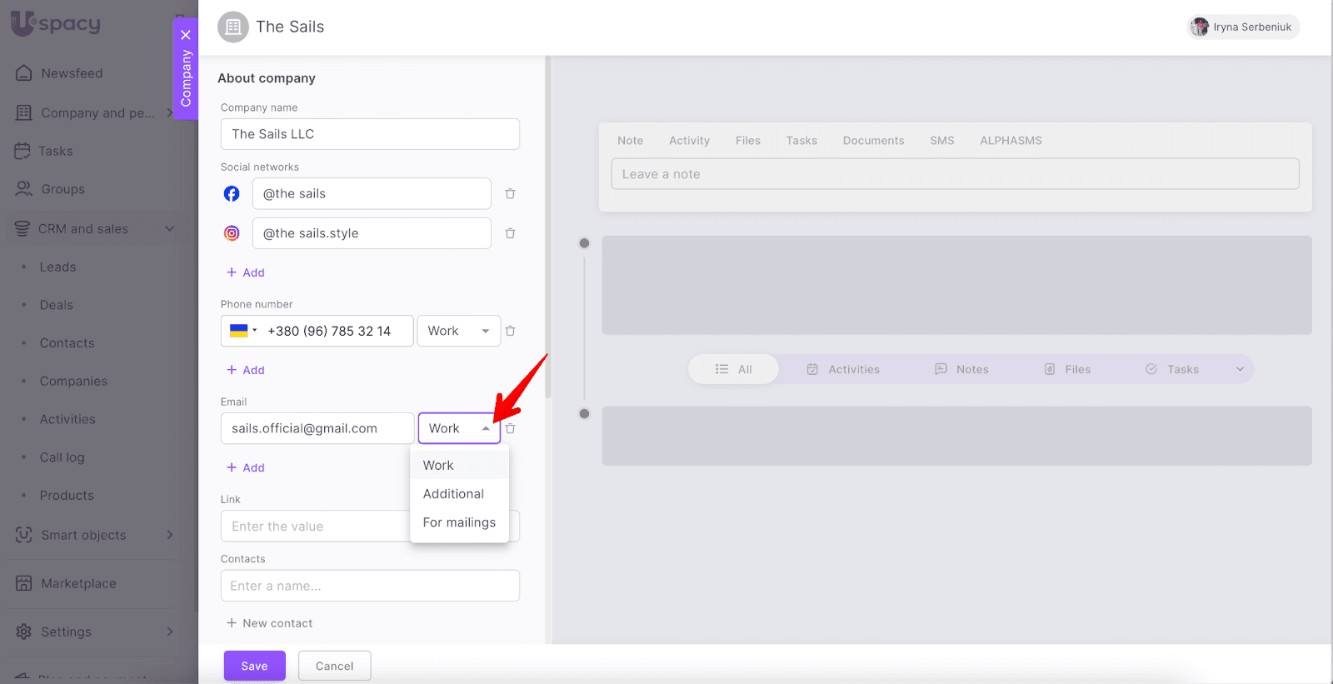Image resolution: width=1333 pixels, height=684 pixels.
Task: Delete the phone number row
Action: (x=510, y=332)
